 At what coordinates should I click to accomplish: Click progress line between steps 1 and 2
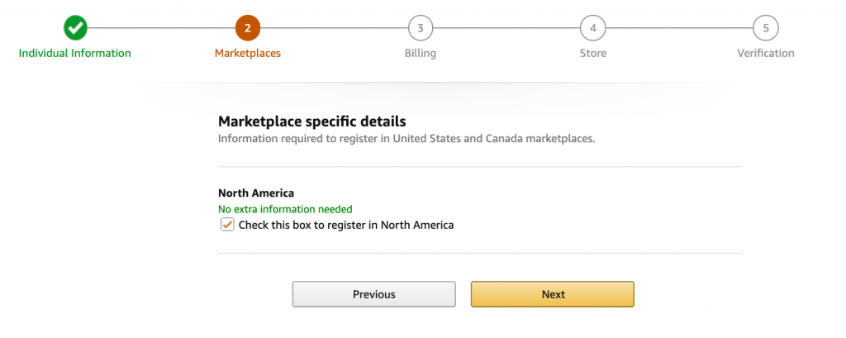[161, 28]
